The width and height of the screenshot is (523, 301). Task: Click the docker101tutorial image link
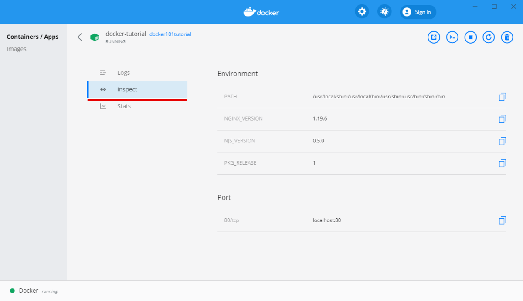tap(170, 34)
